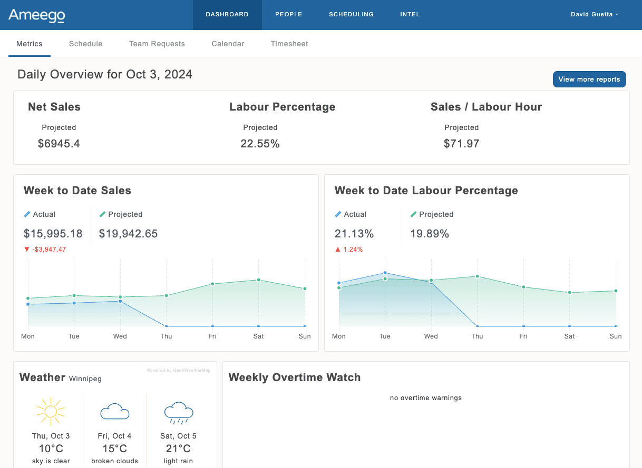Click the Ameego logo
Viewport: 642px width, 468px height.
36,15
